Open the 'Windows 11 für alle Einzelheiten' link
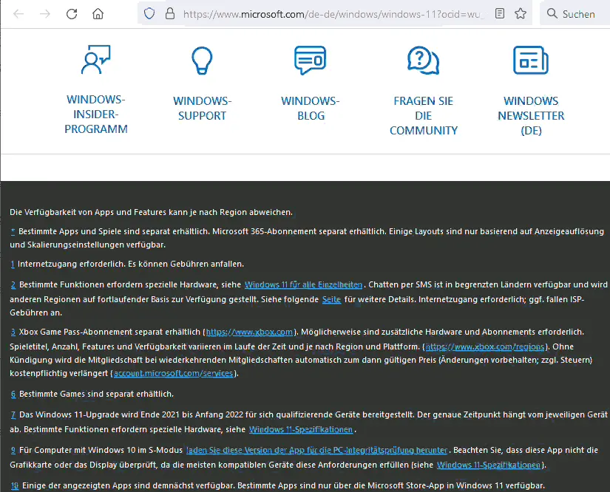 pyautogui.click(x=303, y=285)
